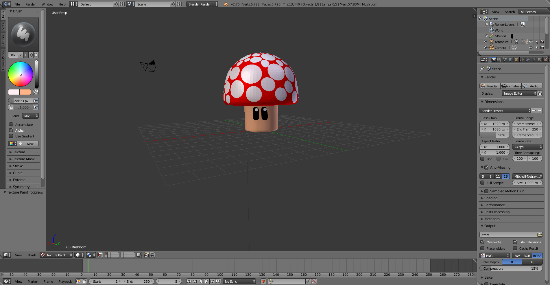Toggle the Anti-Aliasing checkbox
The width and height of the screenshot is (550, 285).
(x=486, y=167)
